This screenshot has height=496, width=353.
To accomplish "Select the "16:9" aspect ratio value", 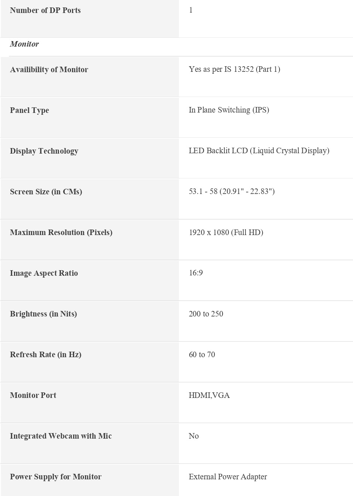I will (x=196, y=273).
